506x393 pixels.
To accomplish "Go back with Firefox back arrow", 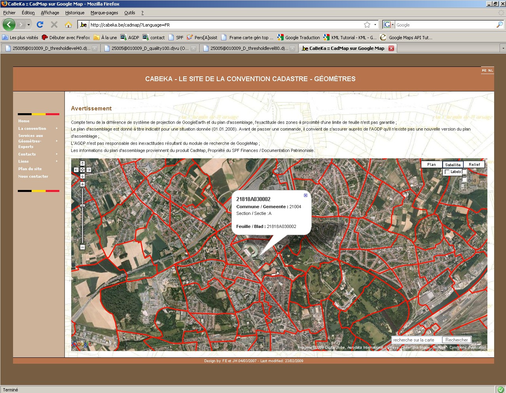I will (9, 25).
